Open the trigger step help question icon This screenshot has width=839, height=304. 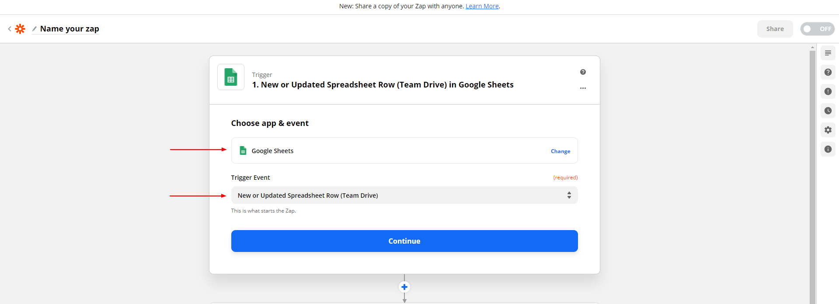(583, 72)
